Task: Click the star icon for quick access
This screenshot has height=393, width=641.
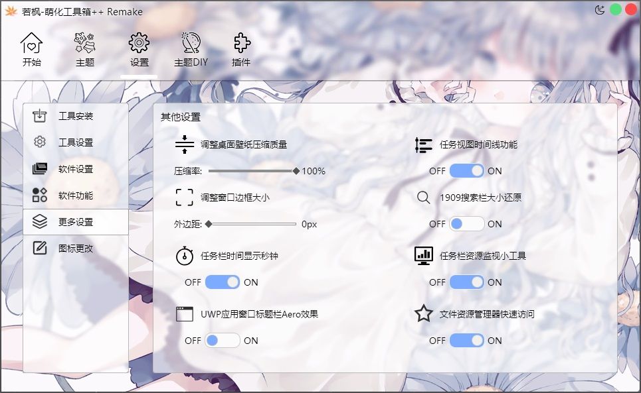Action: click(x=424, y=314)
